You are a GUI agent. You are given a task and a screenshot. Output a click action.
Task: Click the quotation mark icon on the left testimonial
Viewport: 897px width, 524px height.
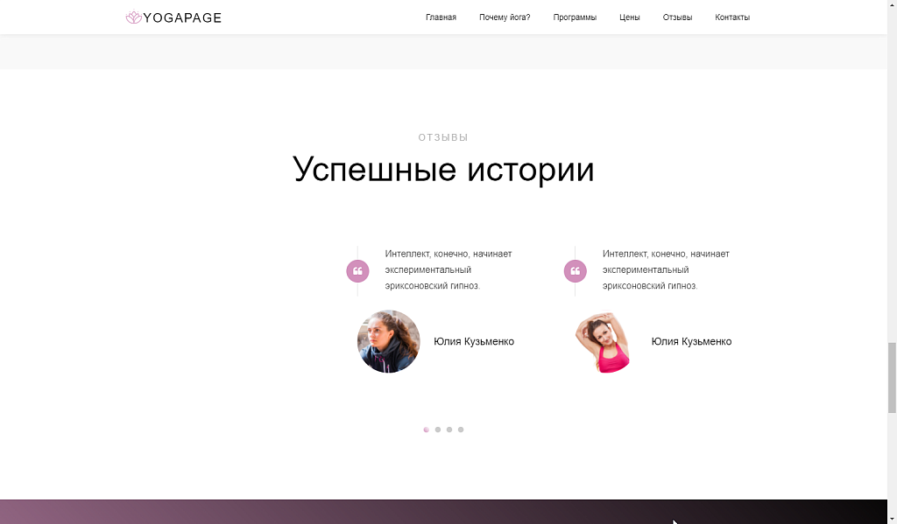tap(357, 271)
